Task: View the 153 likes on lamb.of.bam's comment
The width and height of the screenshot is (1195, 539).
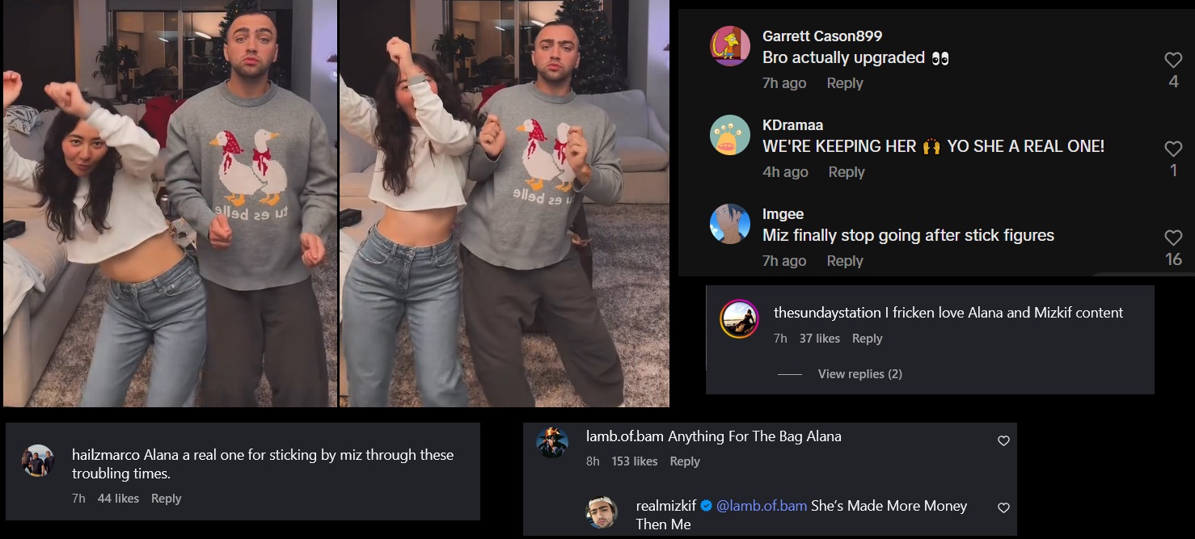Action: tap(634, 461)
